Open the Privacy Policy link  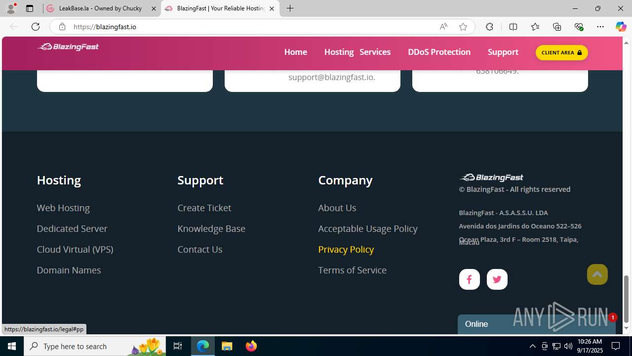click(346, 249)
